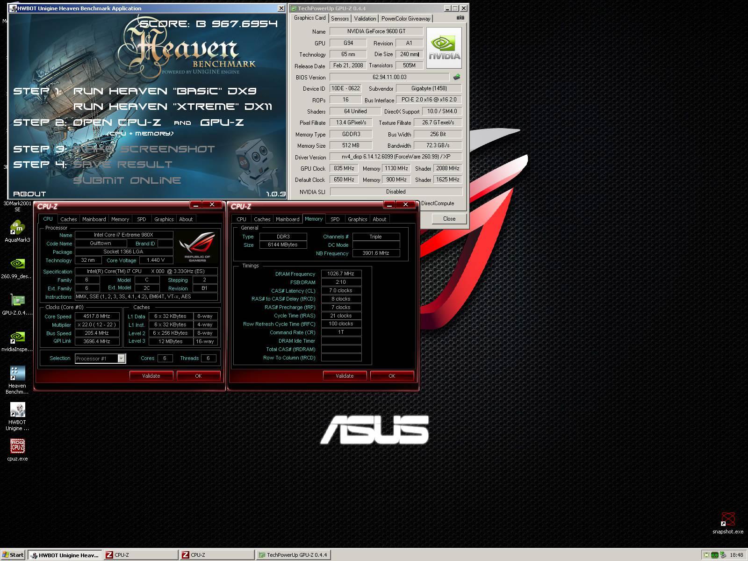Click About in HWBOT Heaven window
Screen dimensions: 748x561
[29, 194]
